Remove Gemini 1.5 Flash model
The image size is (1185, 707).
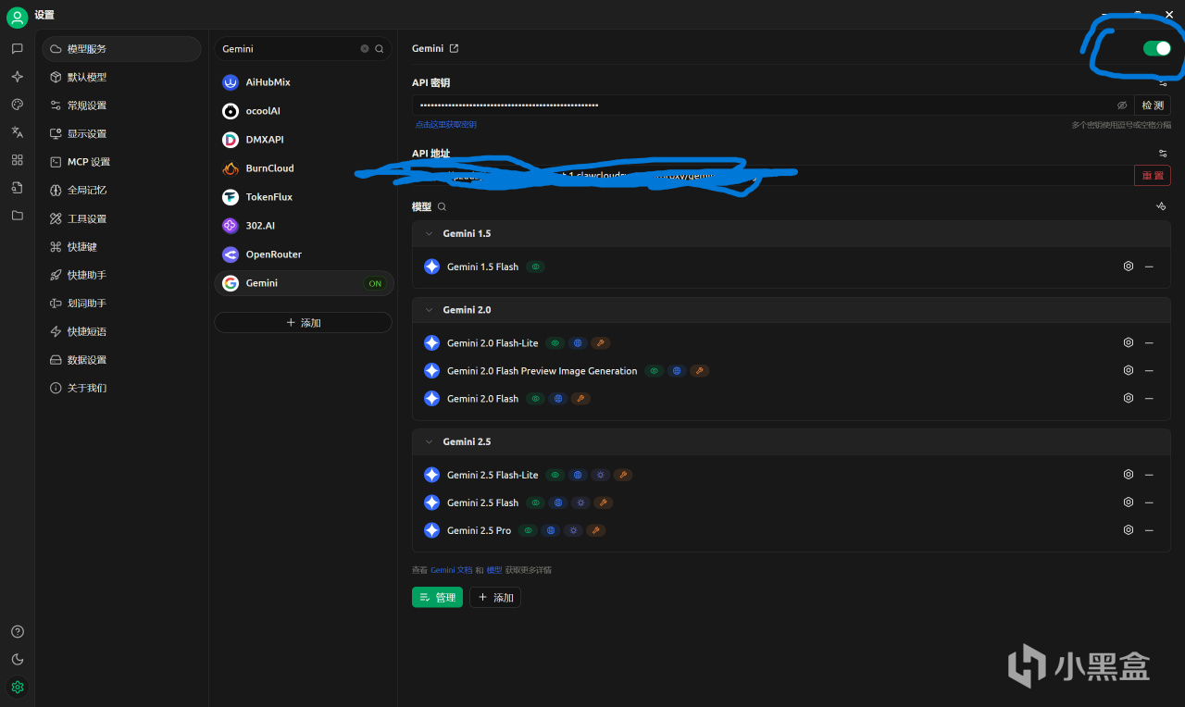click(x=1149, y=267)
